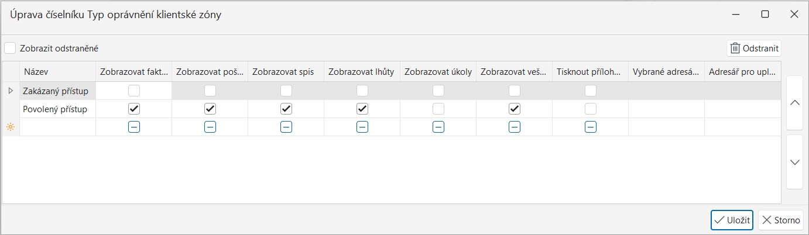
Task: Click the Vybrané adresáře column header
Action: coord(666,72)
